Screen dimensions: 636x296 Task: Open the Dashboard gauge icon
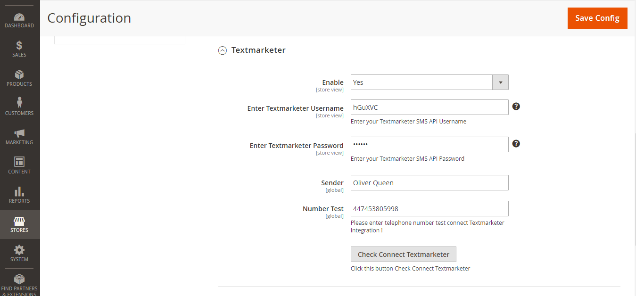19,17
